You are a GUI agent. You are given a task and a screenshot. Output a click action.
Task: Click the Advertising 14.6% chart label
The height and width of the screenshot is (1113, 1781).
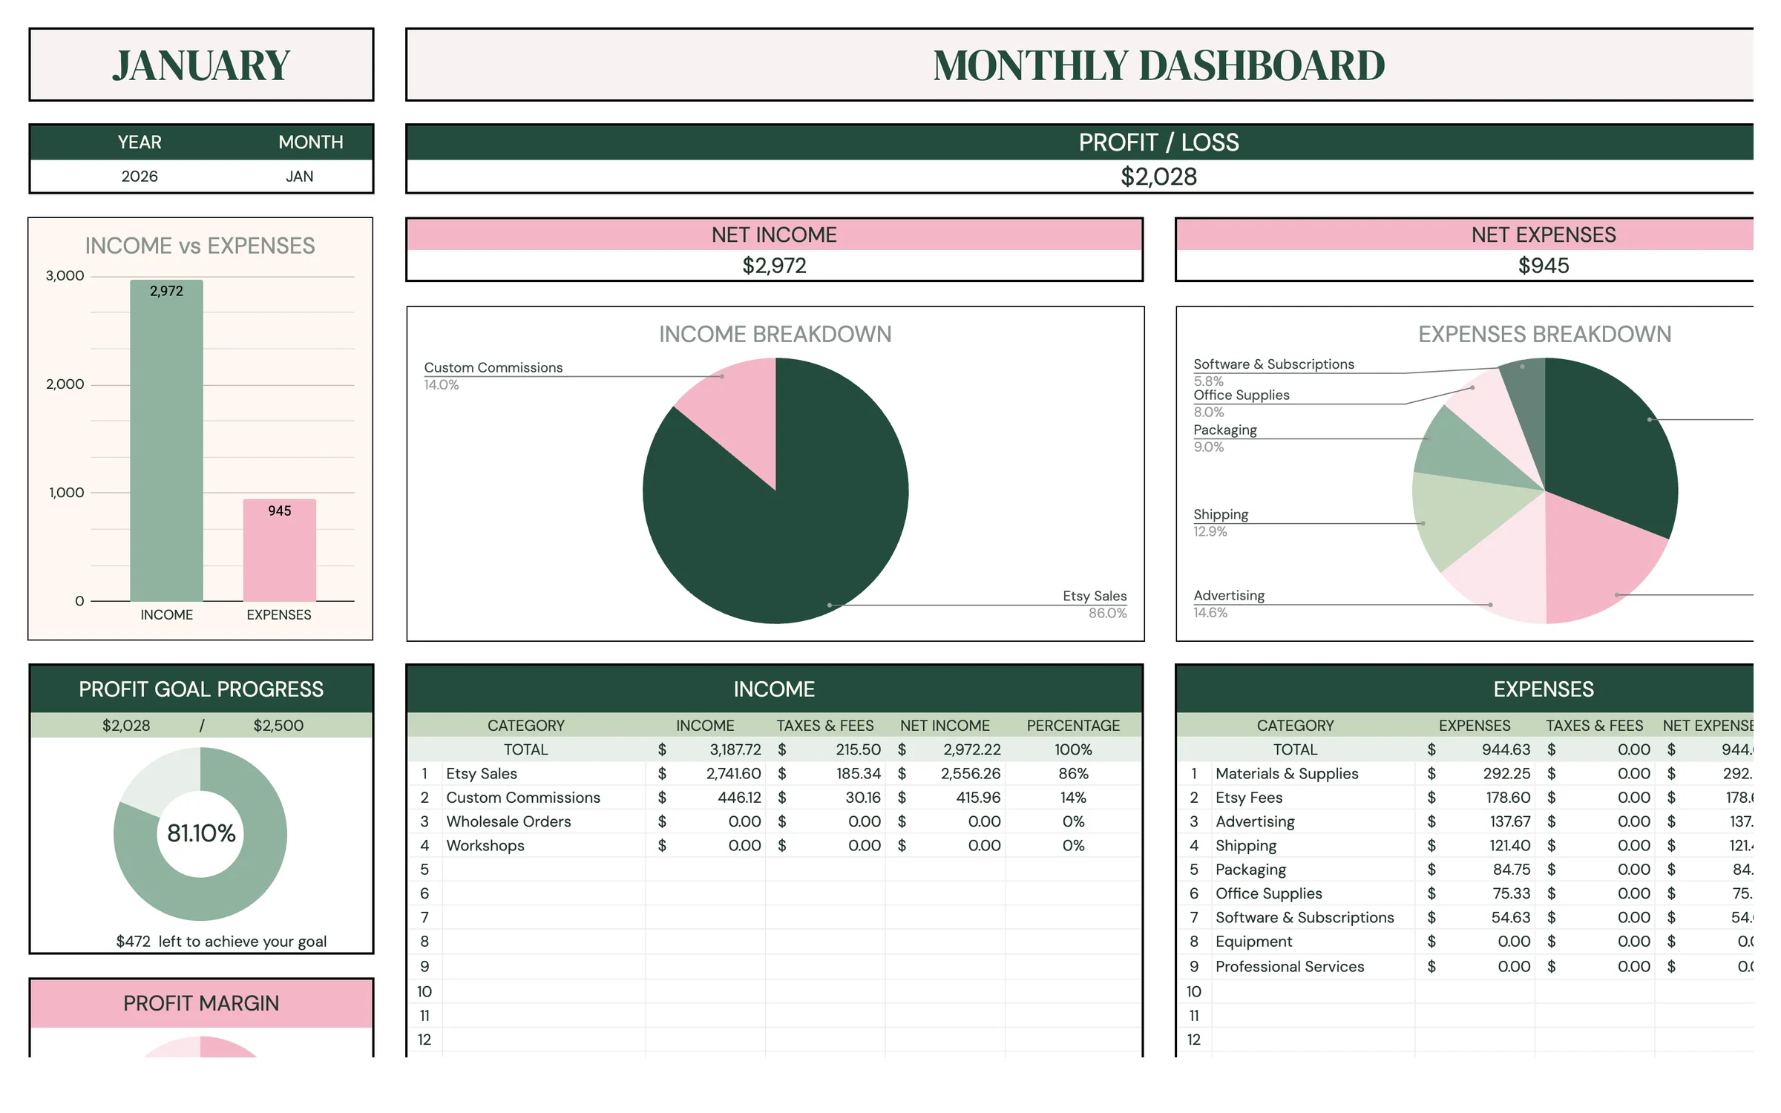click(1228, 603)
